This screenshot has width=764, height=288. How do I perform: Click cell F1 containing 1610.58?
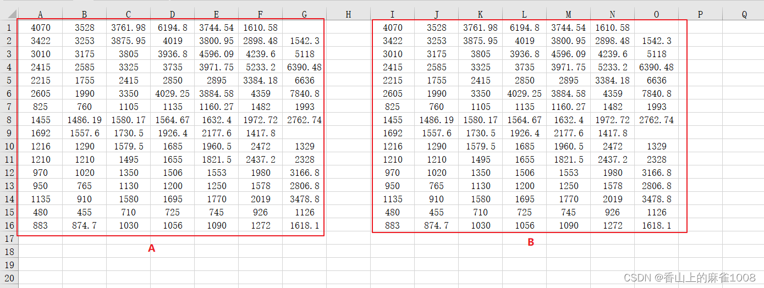click(261, 27)
